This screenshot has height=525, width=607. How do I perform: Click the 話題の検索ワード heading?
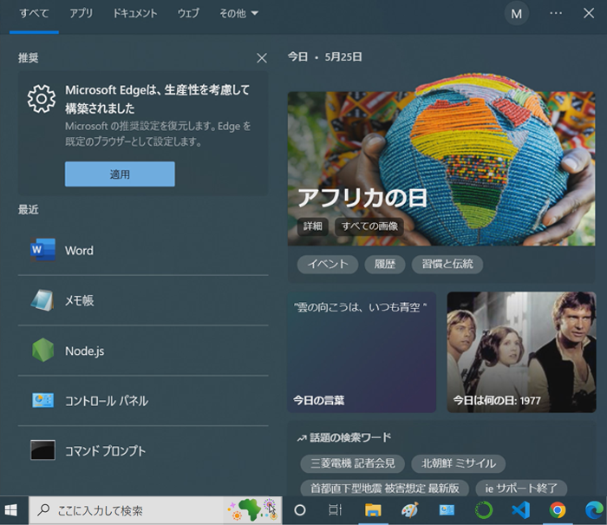click(x=350, y=437)
